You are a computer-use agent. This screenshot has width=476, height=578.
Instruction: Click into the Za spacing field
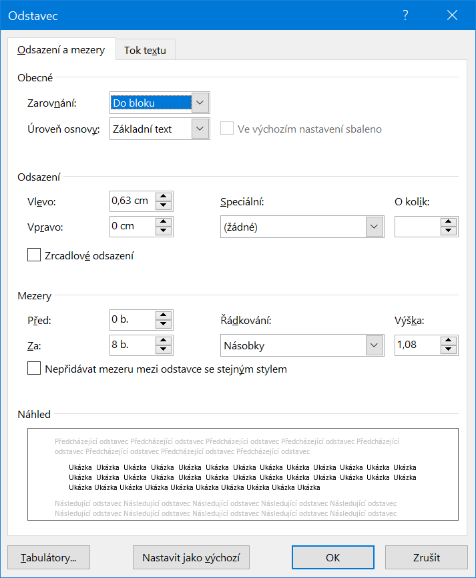coord(132,345)
